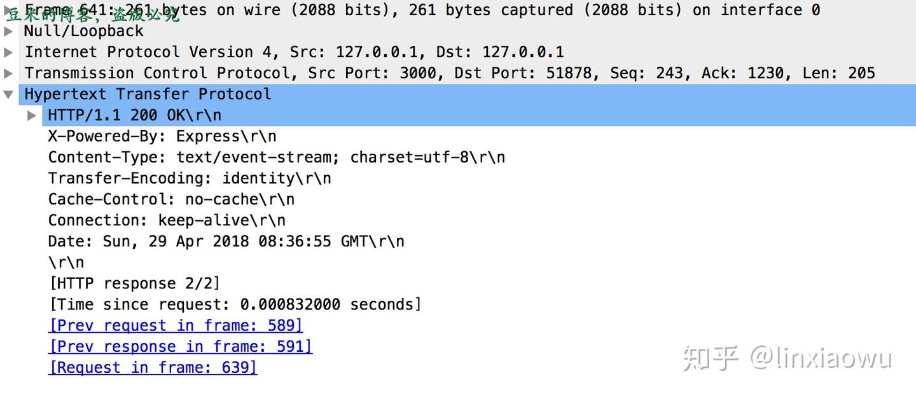Viewport: 916px width, 395px height.
Task: Follow the Prev response in frame 591 link
Action: pyautogui.click(x=181, y=347)
